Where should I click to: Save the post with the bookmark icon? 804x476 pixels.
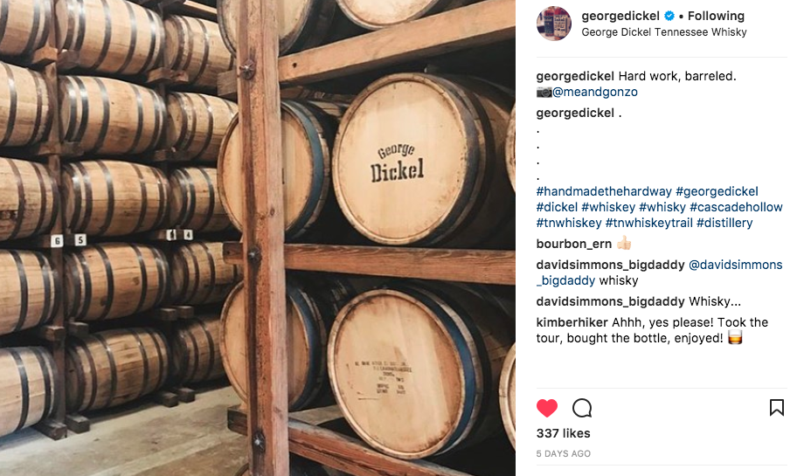pyautogui.click(x=777, y=408)
